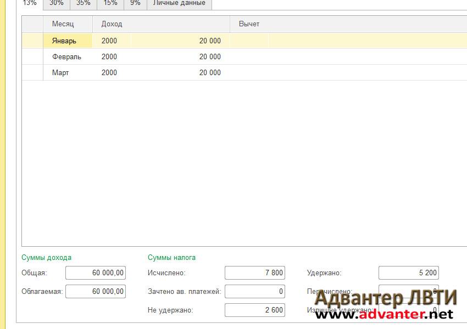Open the 35% tax rate tab

click(x=84, y=4)
